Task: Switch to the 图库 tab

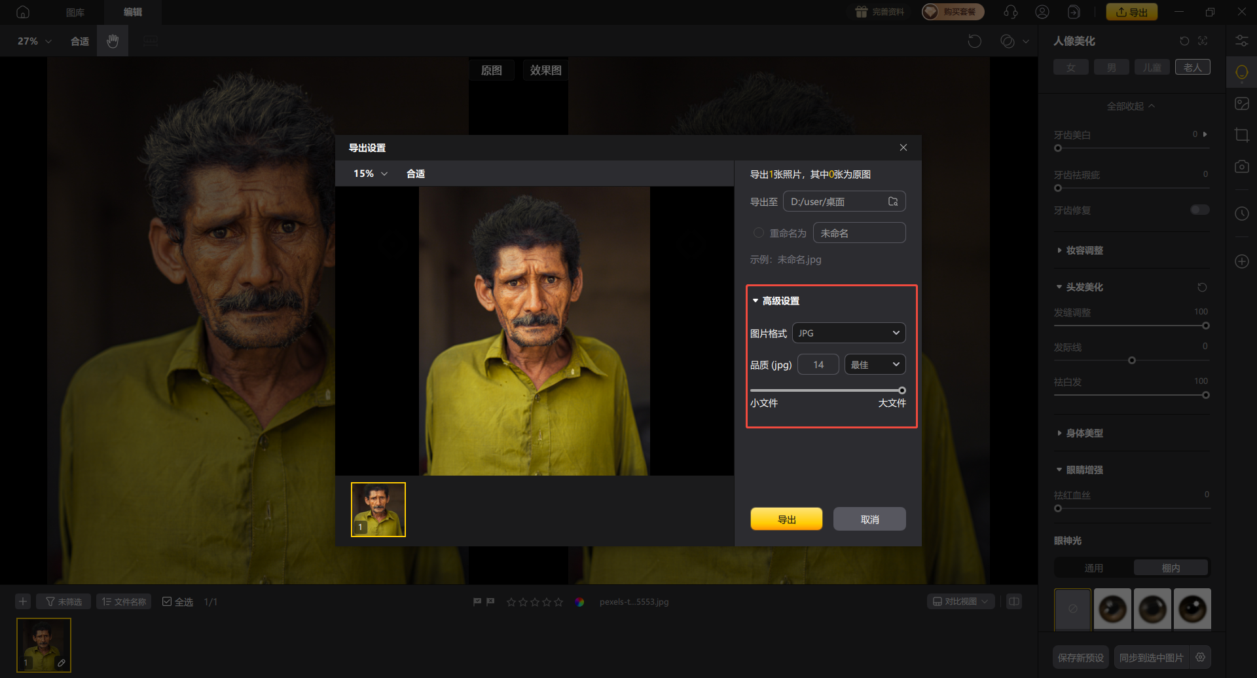Action: pyautogui.click(x=75, y=12)
